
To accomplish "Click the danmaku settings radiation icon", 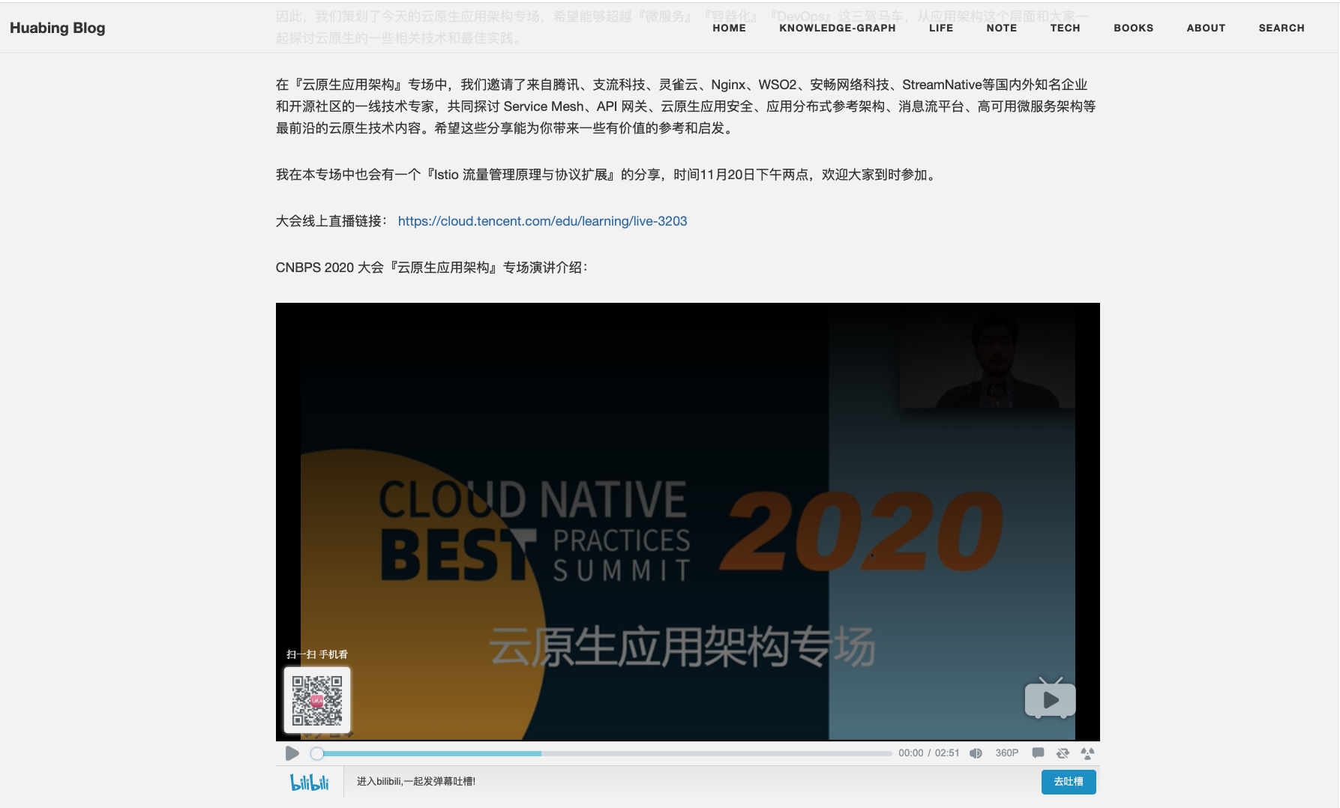I will (1088, 753).
